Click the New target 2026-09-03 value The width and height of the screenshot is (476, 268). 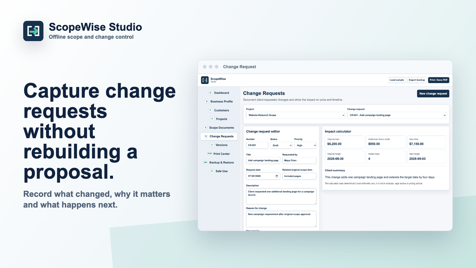tap(417, 159)
